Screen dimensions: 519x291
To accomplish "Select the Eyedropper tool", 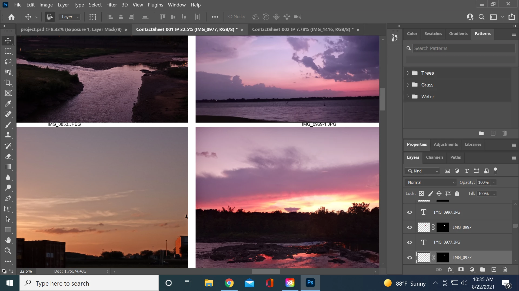I will tap(8, 104).
